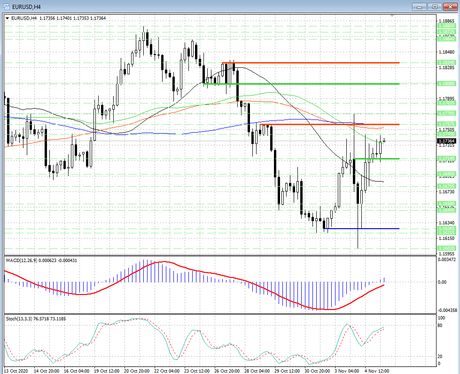Select the red horizontal line at 1.18340
This screenshot has height=374, width=460.
[311, 63]
